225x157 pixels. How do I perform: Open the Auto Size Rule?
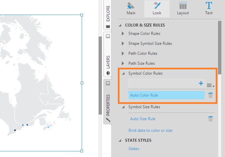(143, 119)
